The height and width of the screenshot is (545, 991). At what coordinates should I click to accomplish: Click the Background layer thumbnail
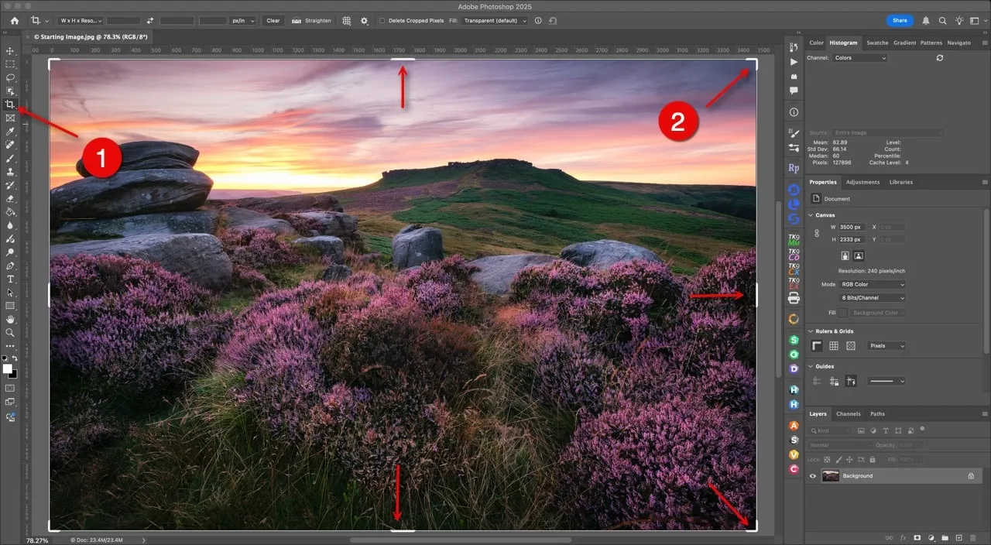[830, 475]
